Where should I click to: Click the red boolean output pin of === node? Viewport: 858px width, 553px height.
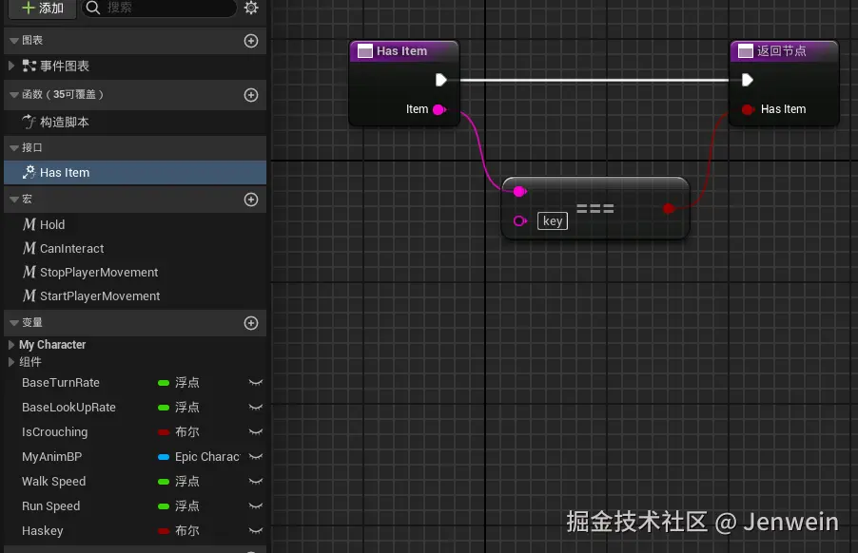pyautogui.click(x=668, y=209)
